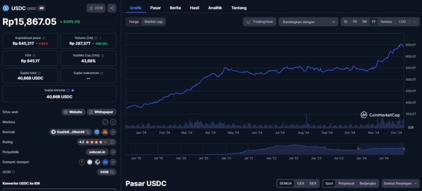This screenshot has height=191, width=422.
Task: Switch chart to Harga
Action: click(134, 22)
